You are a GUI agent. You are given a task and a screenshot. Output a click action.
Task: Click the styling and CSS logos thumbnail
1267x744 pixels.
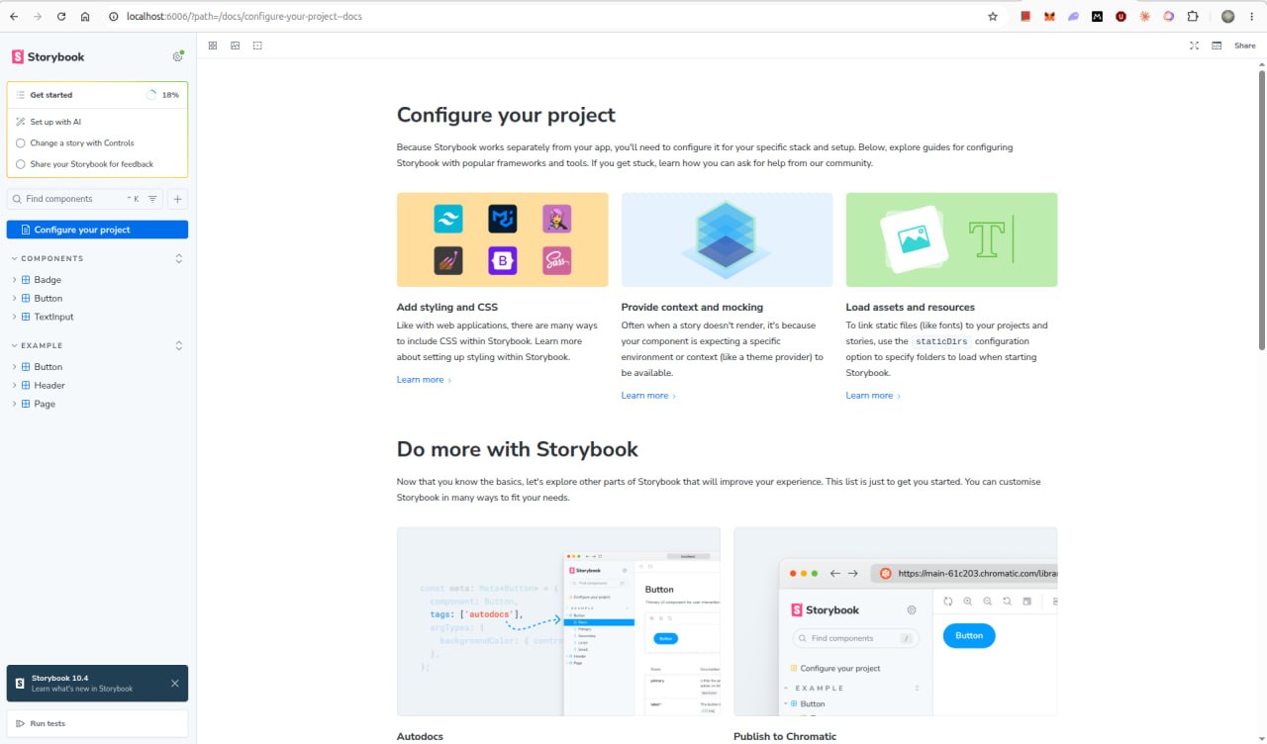[503, 240]
